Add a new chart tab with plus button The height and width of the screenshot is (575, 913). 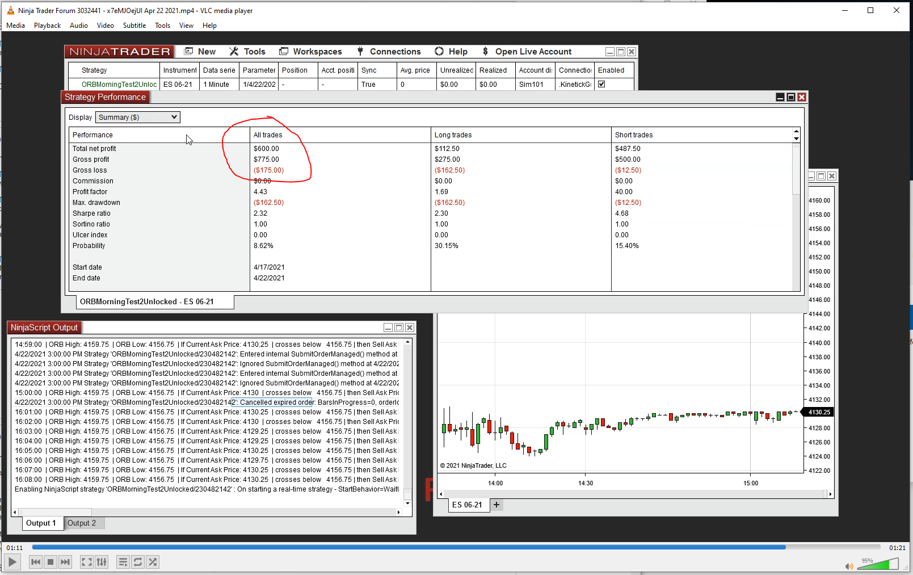(x=497, y=505)
